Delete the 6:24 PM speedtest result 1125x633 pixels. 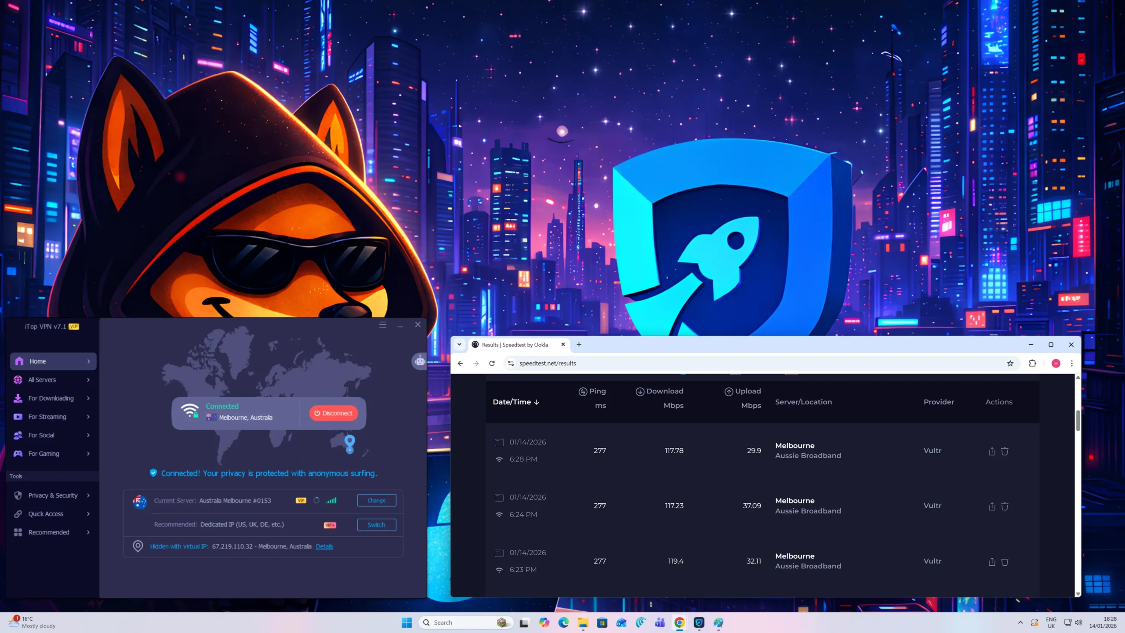coord(1005,506)
